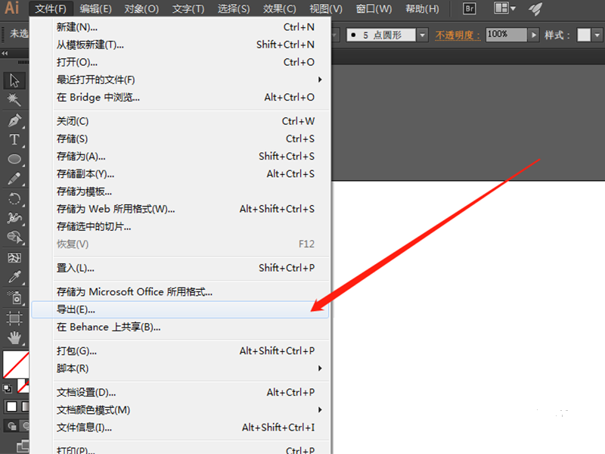
Task: Select the Selection arrow tool
Action: pos(14,81)
